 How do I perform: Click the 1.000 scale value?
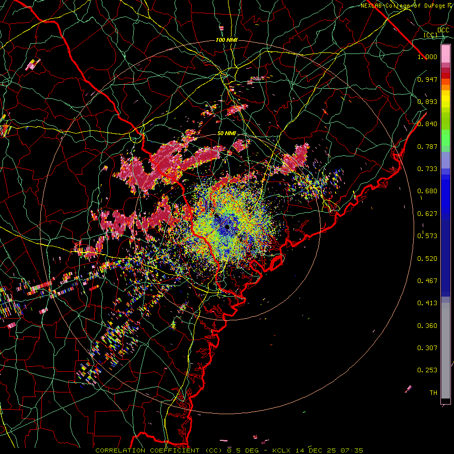point(427,56)
